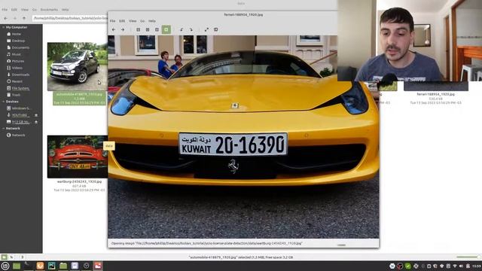Switch to the image viewer taskbar entry

[x=98, y=266]
